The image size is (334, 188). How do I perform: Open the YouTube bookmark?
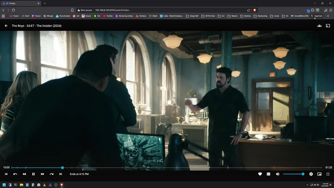(x=108, y=16)
